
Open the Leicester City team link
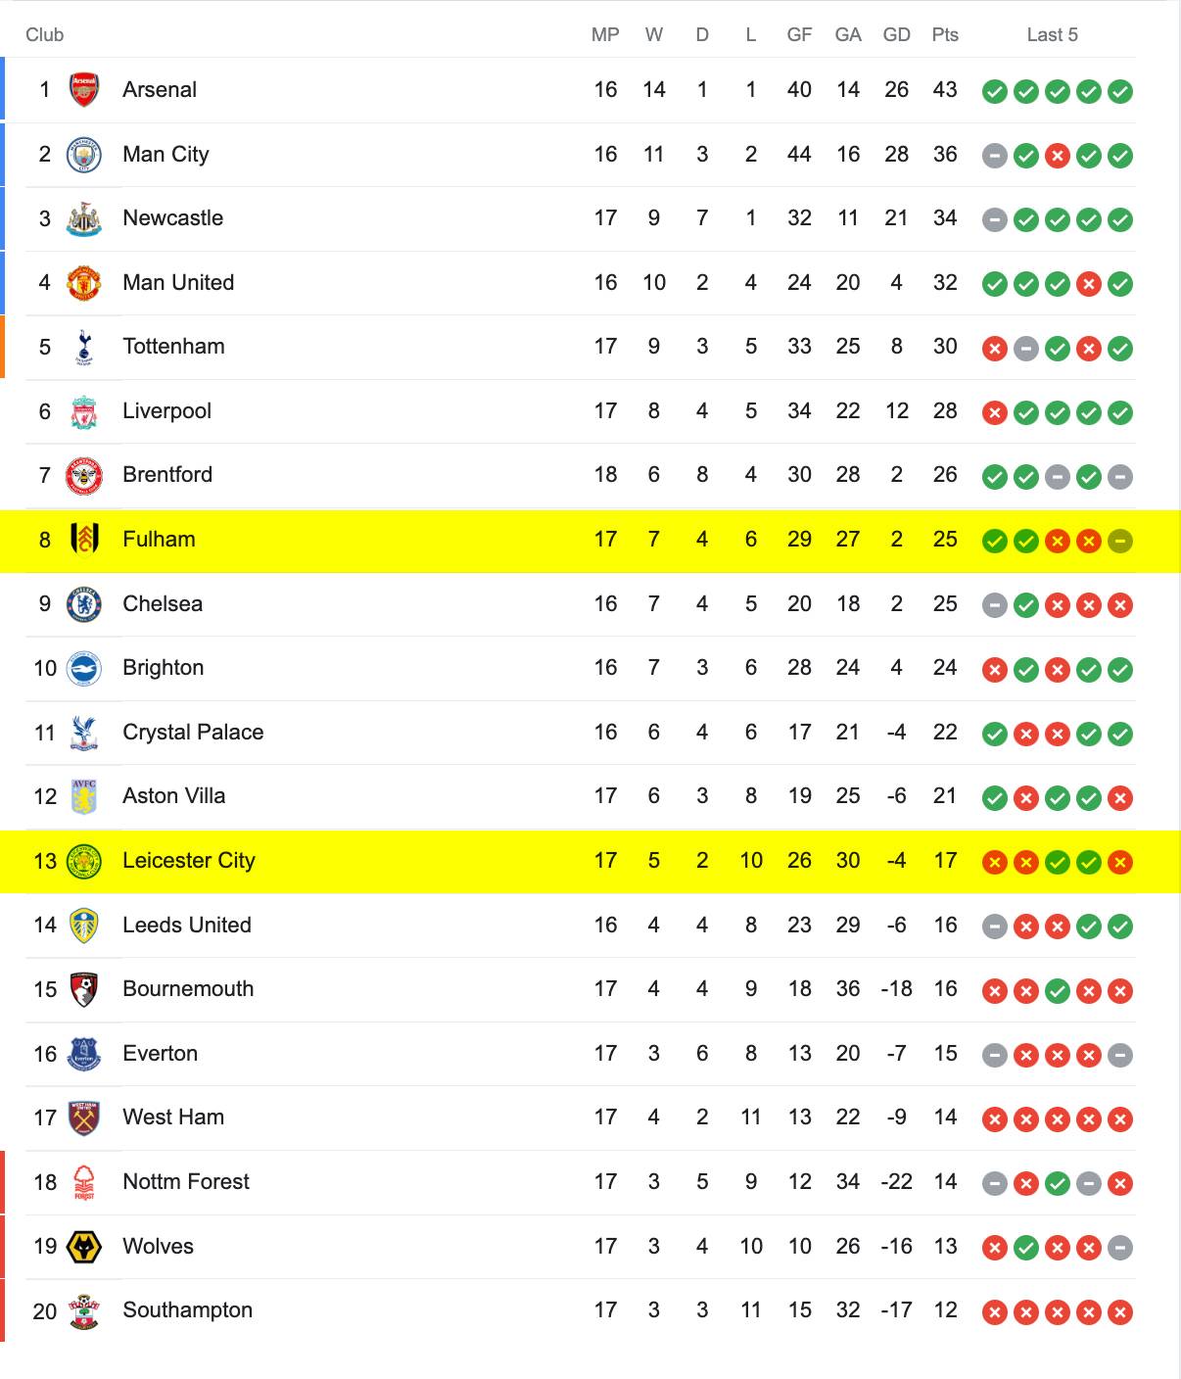[x=189, y=861]
